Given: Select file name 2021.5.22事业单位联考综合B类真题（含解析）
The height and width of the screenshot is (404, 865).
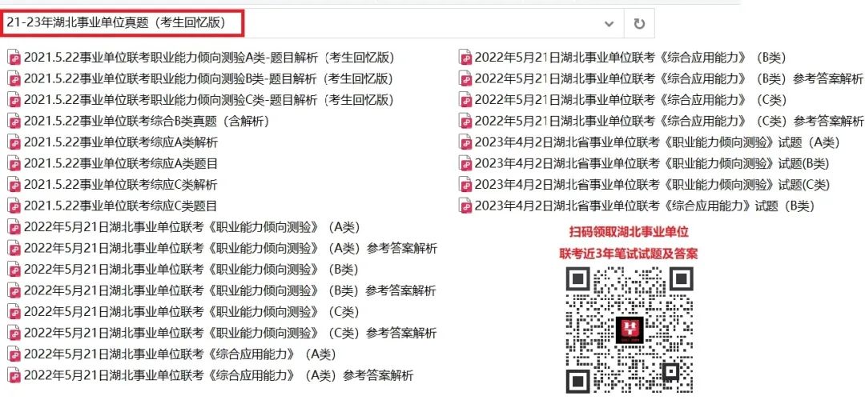Looking at the screenshot, I should click(147, 122).
